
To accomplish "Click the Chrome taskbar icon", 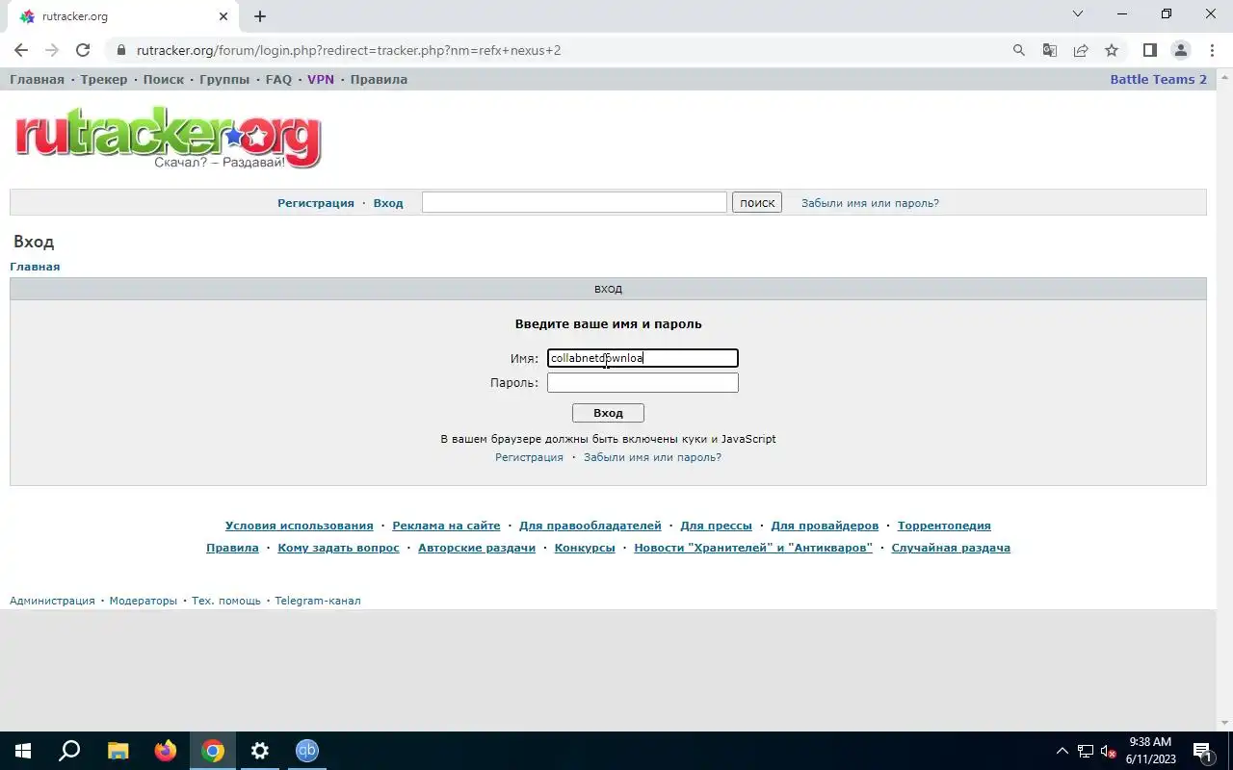I will (x=213, y=751).
